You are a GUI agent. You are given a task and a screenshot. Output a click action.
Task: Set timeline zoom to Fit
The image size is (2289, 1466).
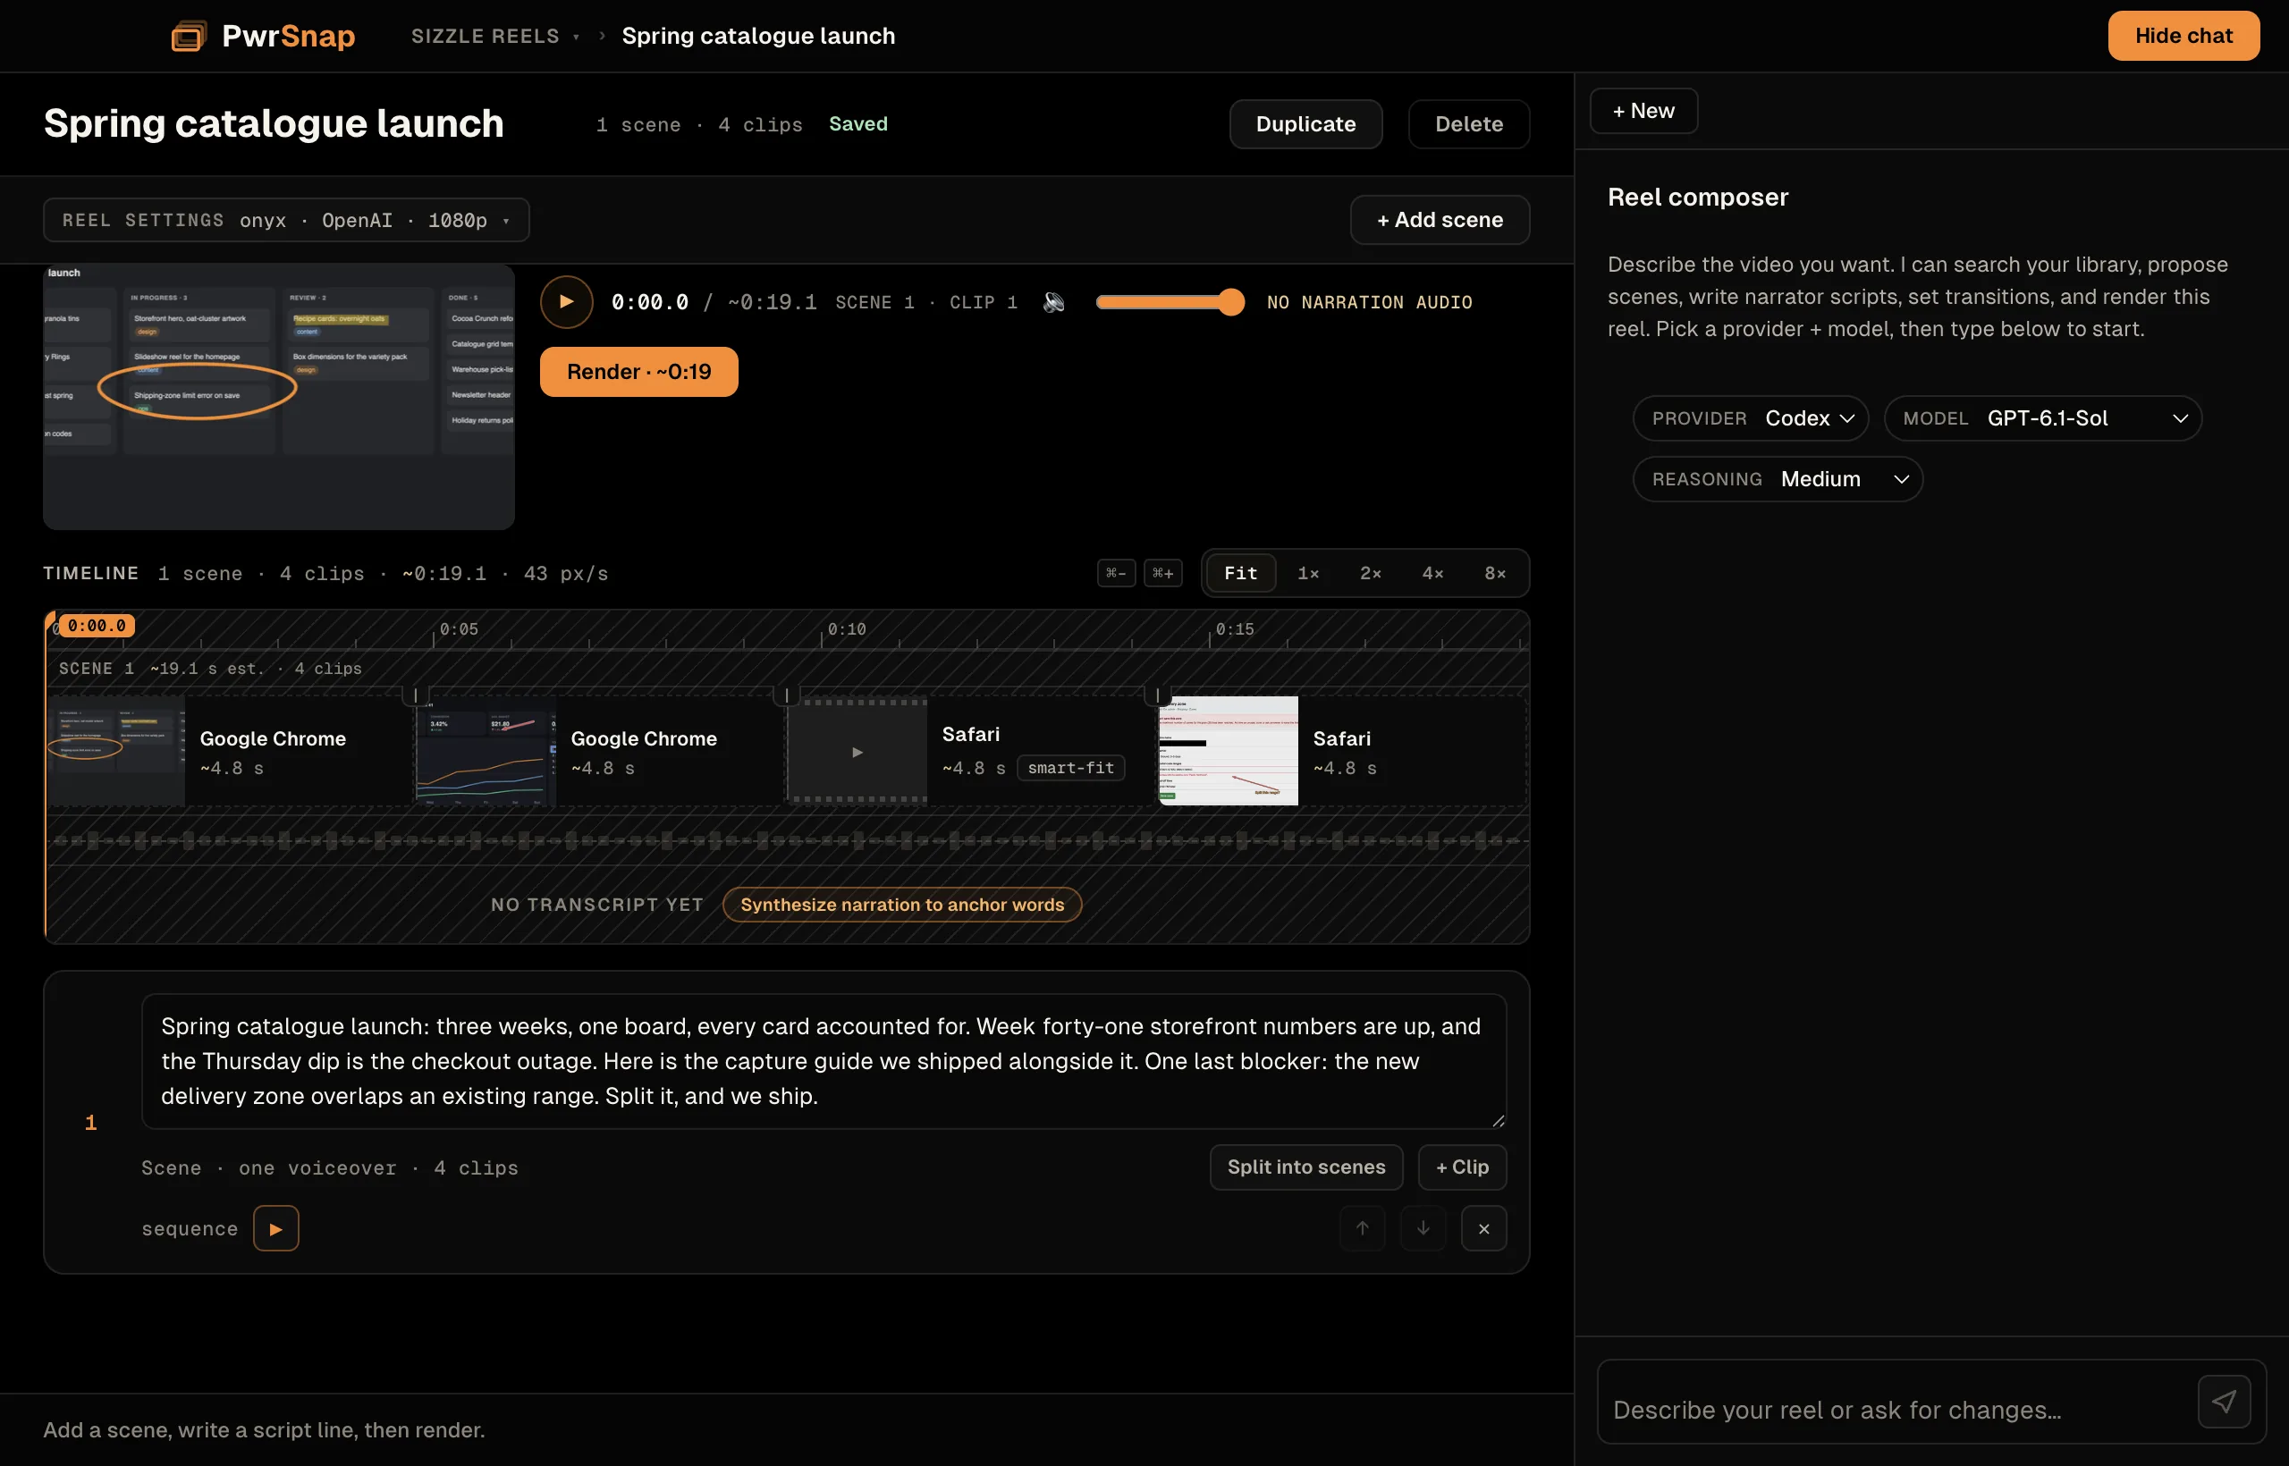coord(1241,573)
